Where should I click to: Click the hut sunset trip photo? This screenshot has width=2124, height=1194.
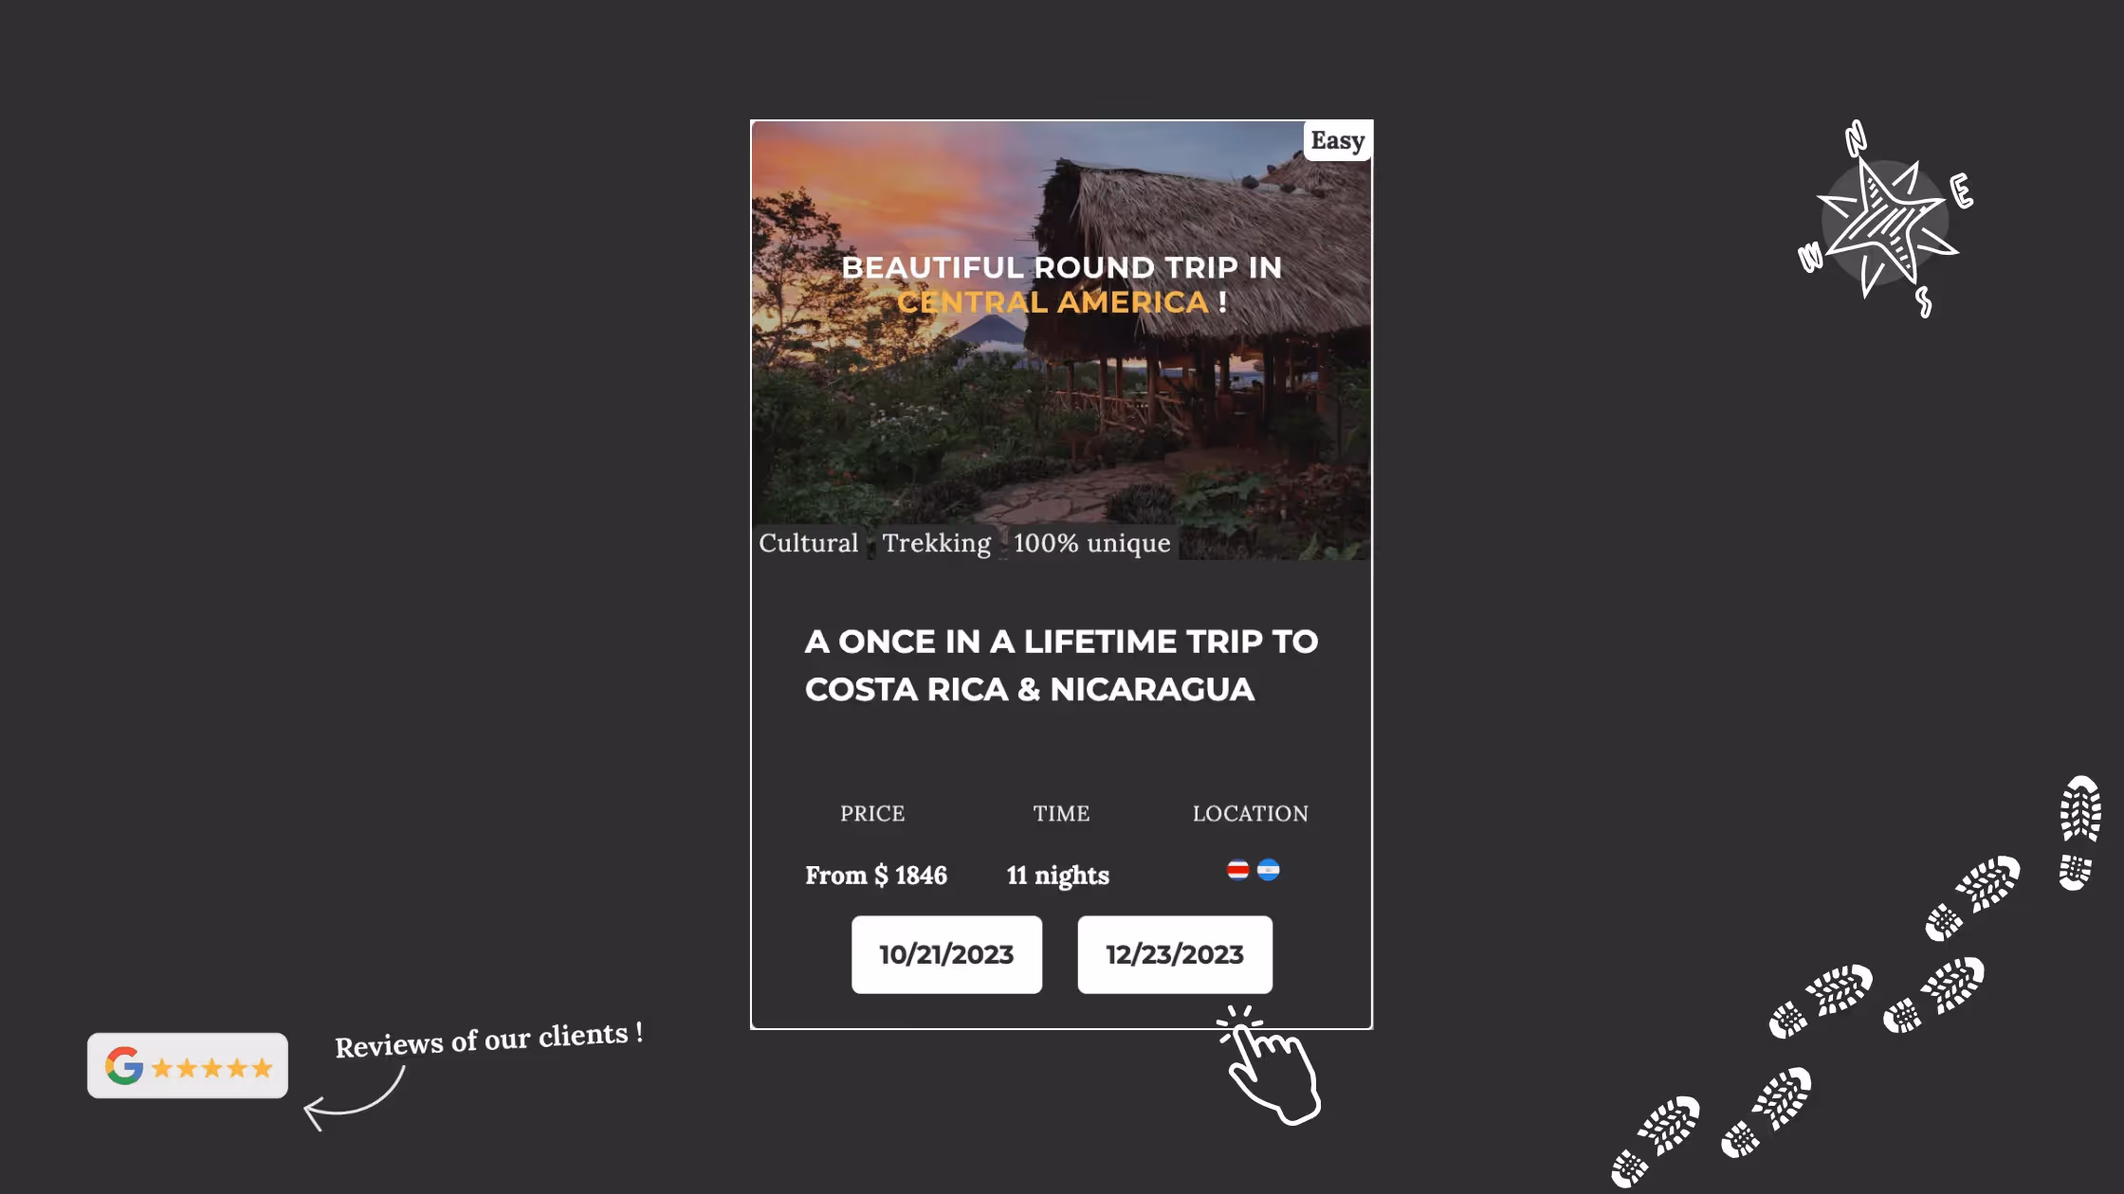1061,340
